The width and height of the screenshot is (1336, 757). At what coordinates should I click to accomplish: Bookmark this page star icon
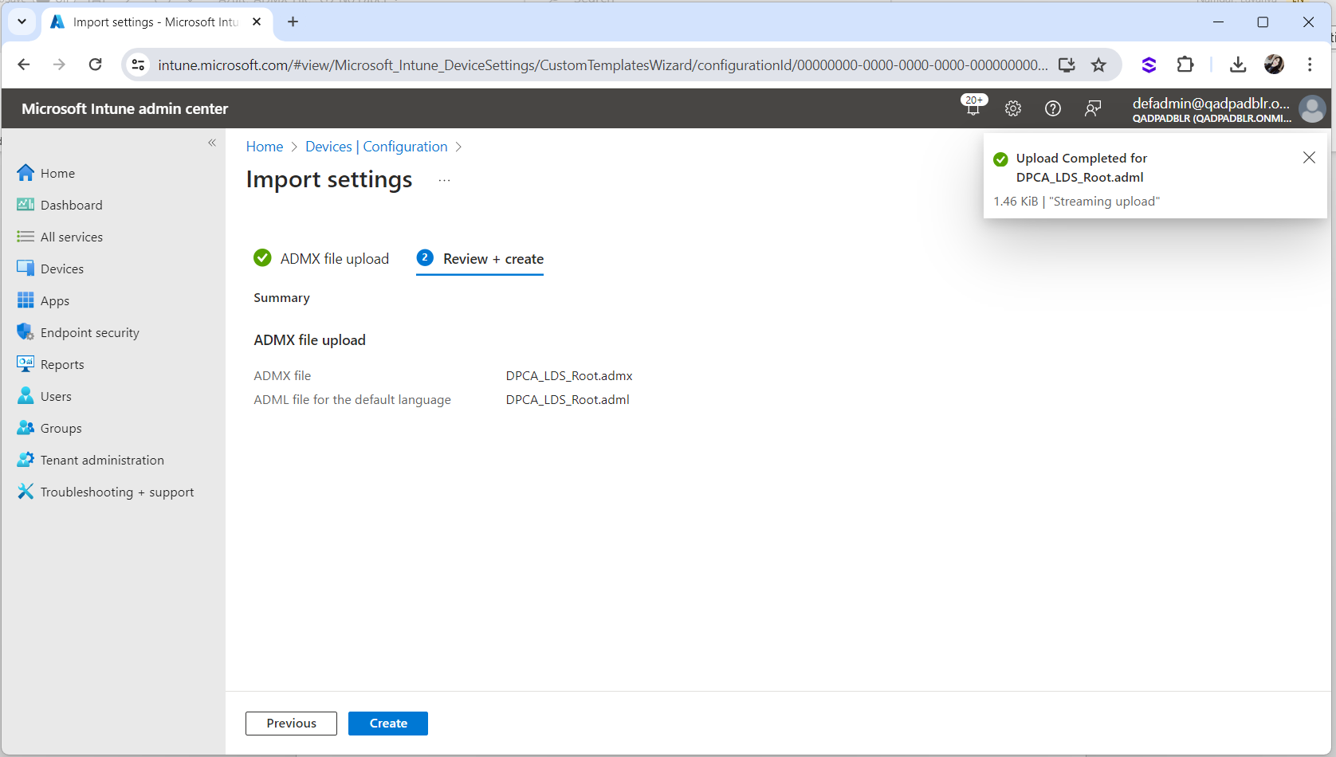click(x=1098, y=65)
